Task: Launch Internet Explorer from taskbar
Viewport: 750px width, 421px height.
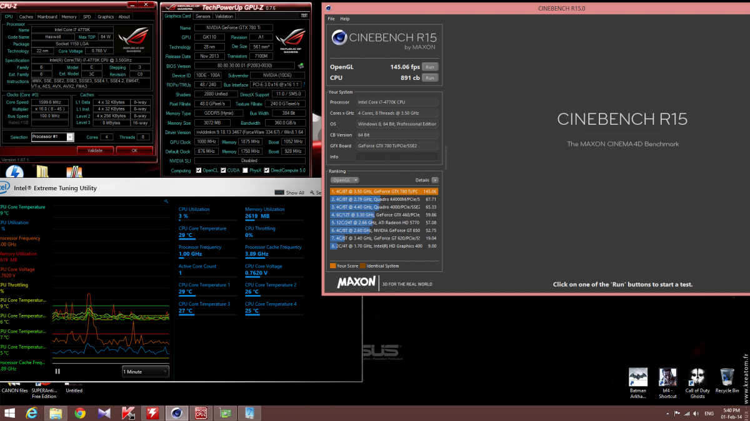Action: coord(33,412)
